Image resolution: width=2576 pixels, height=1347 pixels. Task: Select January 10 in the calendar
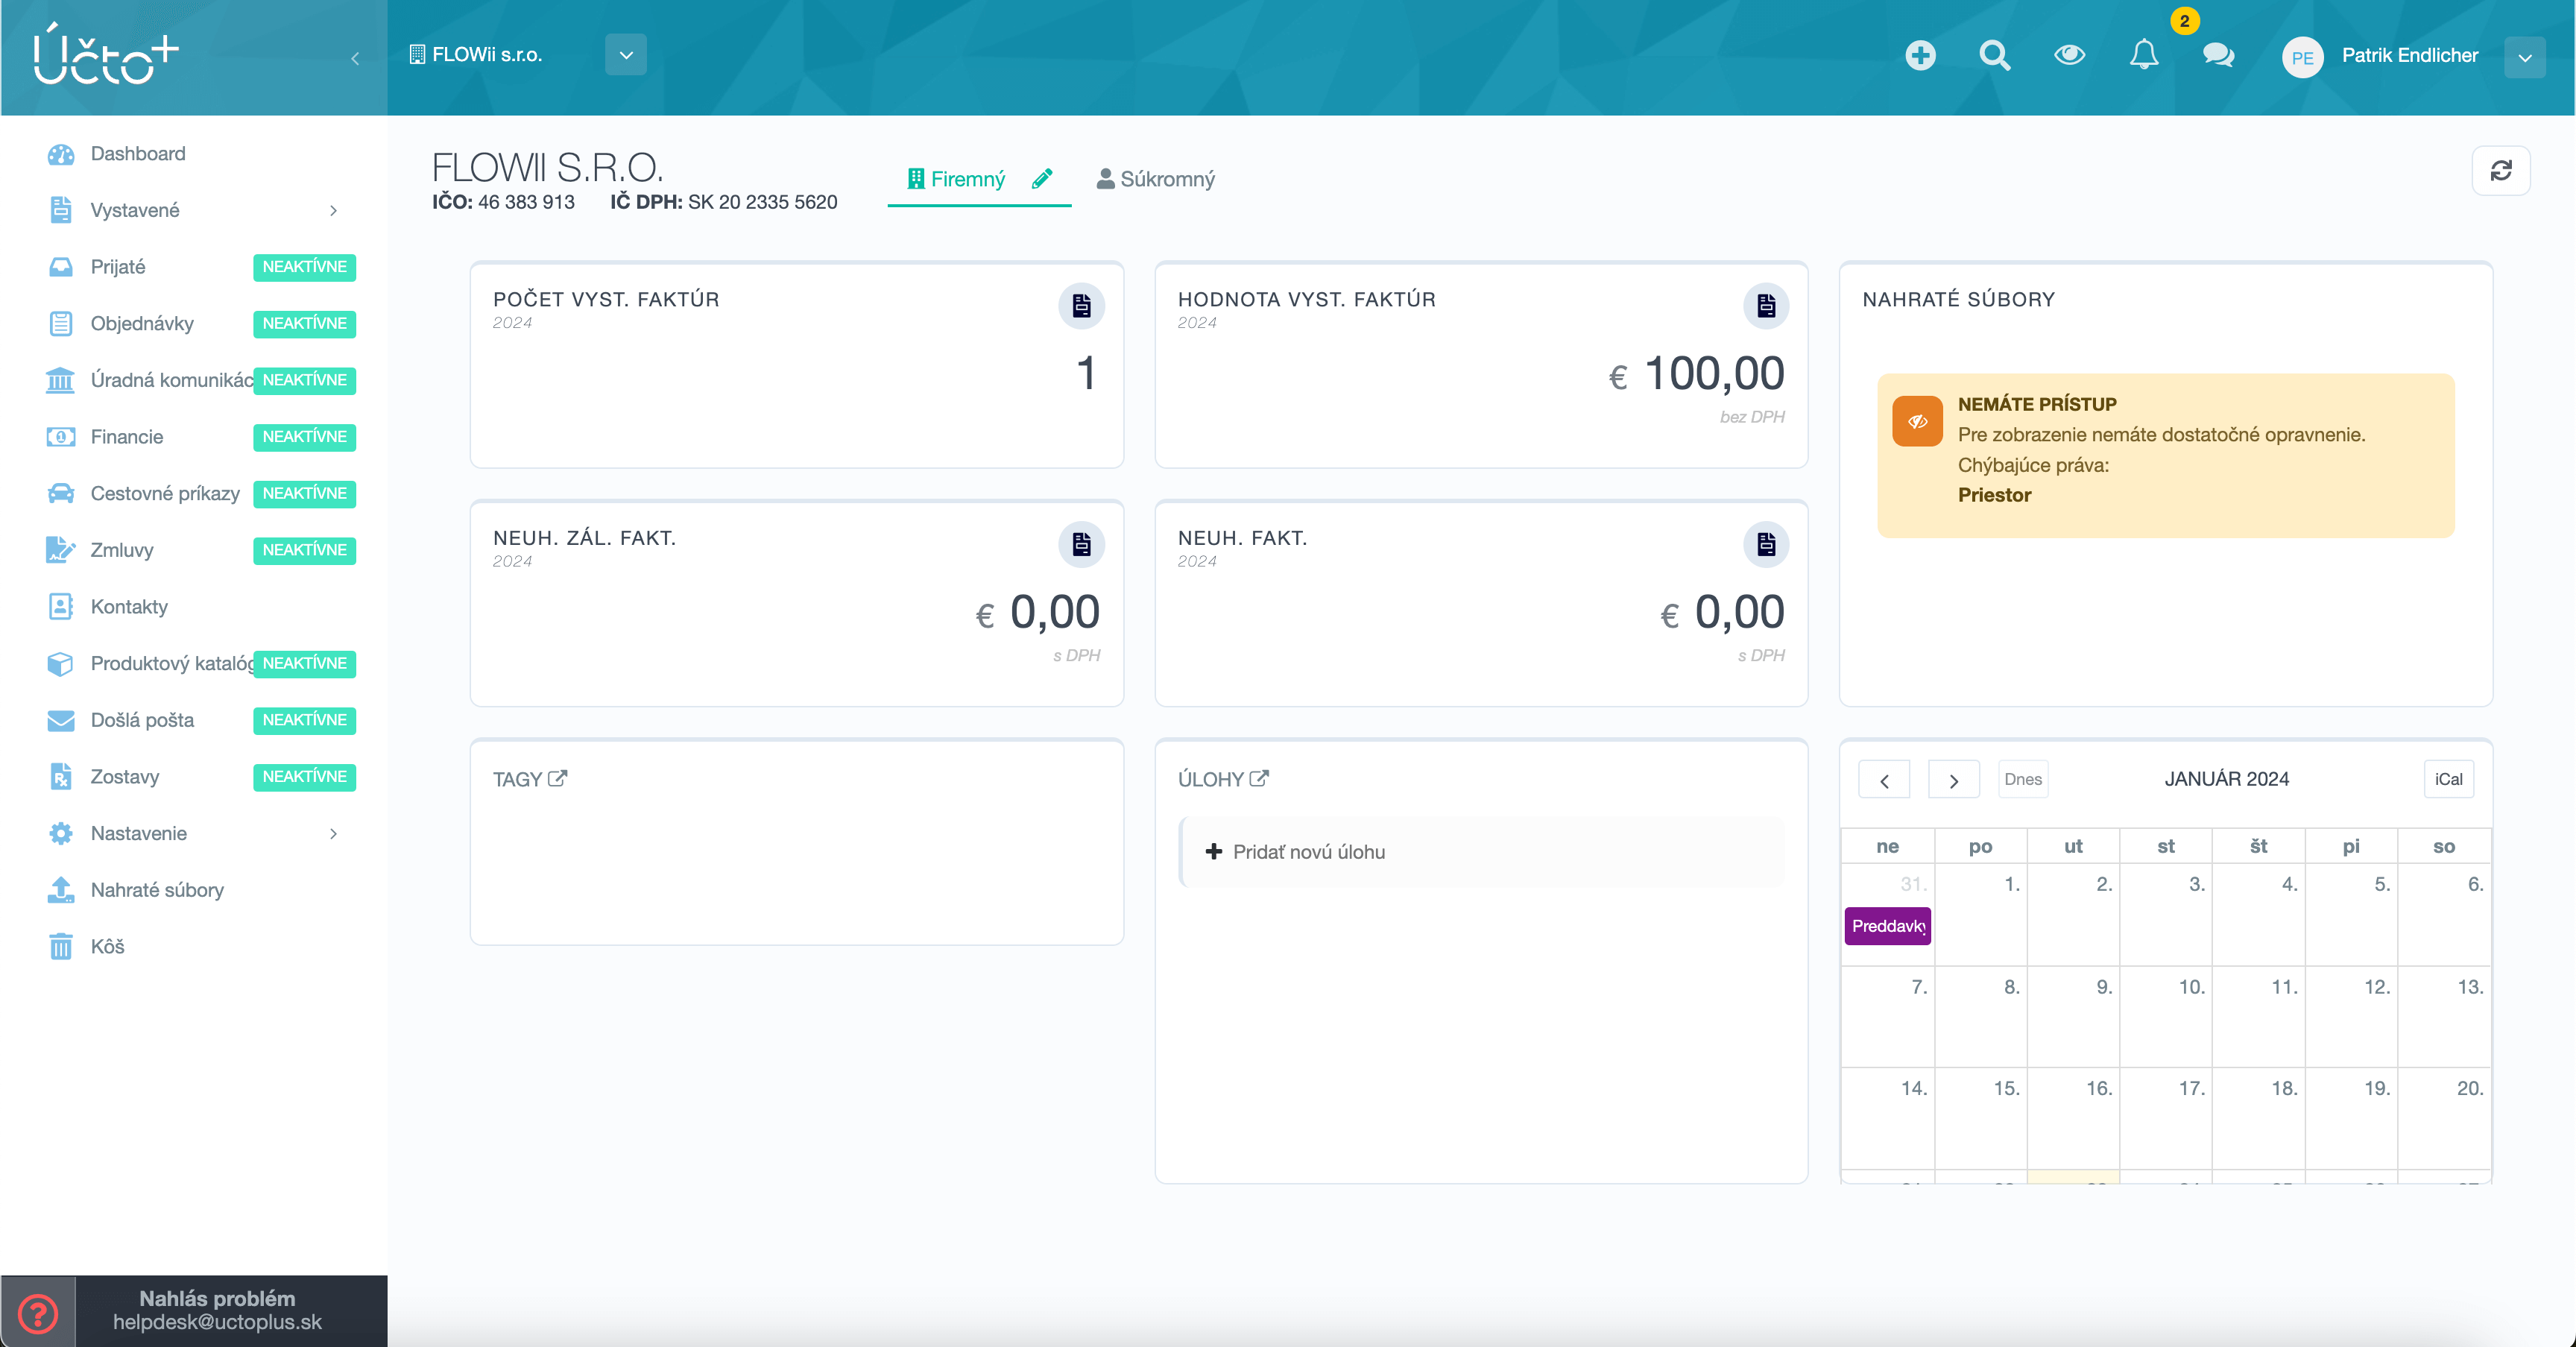pyautogui.click(x=2166, y=1016)
